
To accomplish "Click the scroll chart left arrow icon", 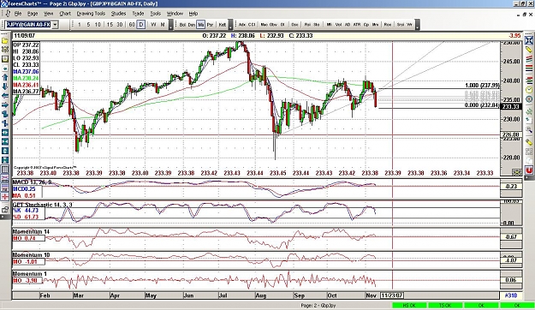I will pyautogui.click(x=5, y=96).
